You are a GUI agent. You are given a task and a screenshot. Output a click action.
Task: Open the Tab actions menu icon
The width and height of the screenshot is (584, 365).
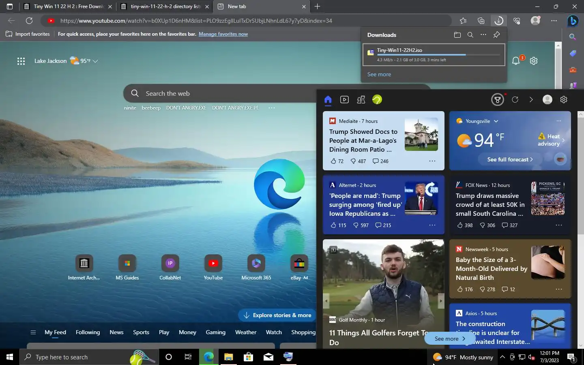click(10, 6)
